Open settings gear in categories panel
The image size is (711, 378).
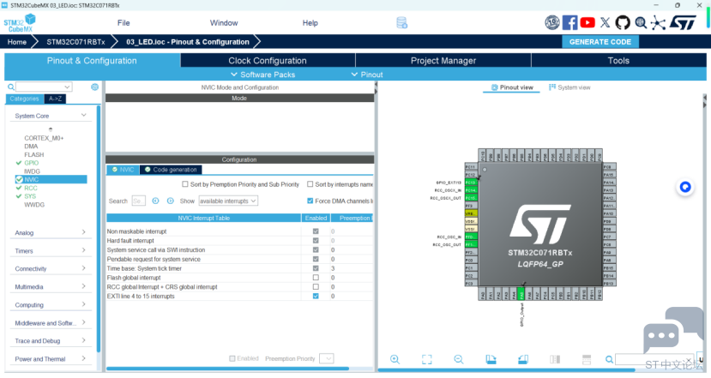pos(94,87)
